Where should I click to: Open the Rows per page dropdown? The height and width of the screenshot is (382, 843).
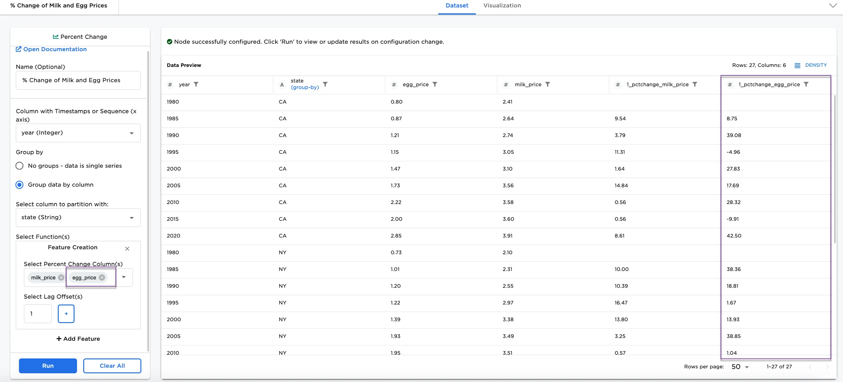pyautogui.click(x=740, y=366)
